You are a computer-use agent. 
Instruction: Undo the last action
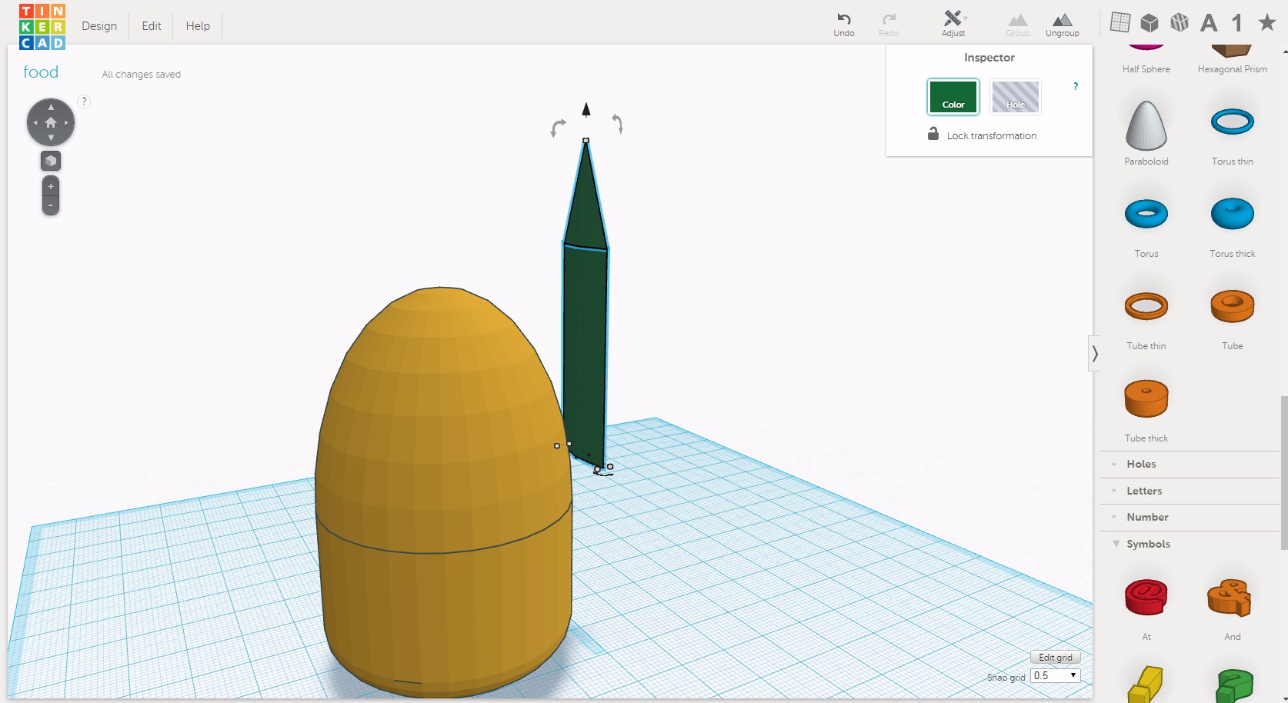coord(844,25)
